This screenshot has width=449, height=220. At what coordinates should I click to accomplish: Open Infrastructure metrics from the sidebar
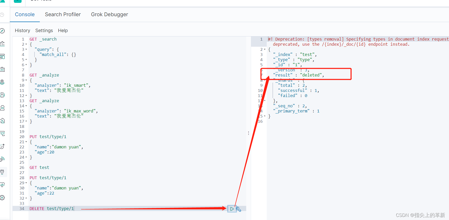point(2,108)
